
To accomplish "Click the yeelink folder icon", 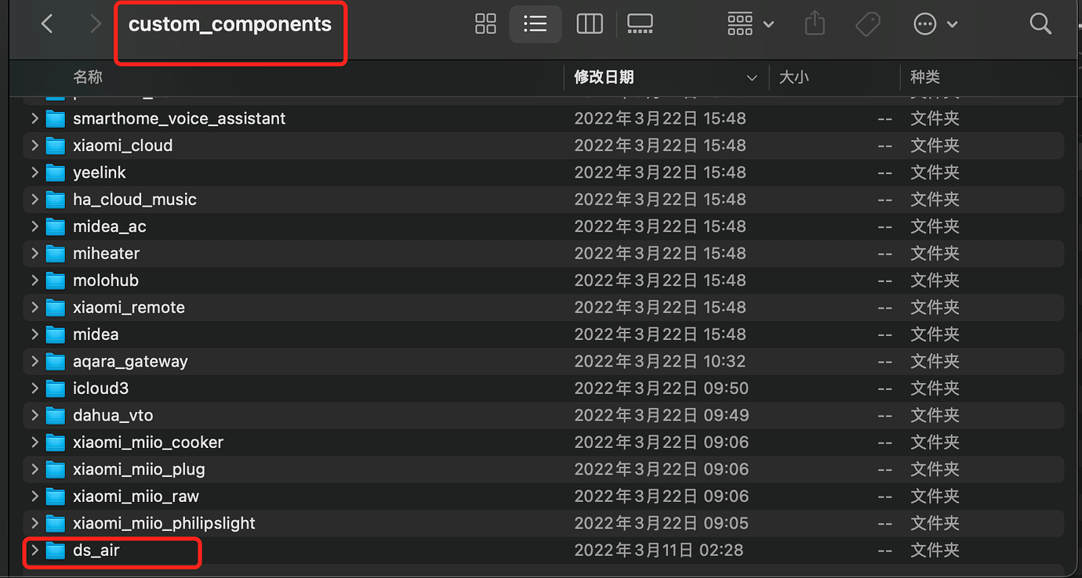I will [55, 173].
